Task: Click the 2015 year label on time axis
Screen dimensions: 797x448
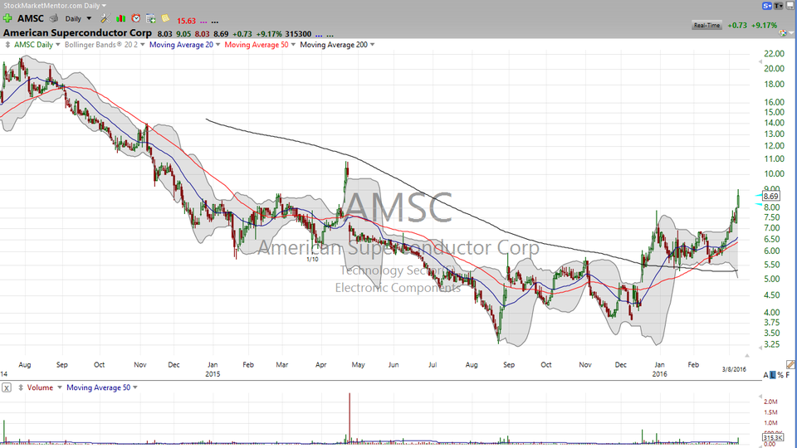Action: coord(213,374)
